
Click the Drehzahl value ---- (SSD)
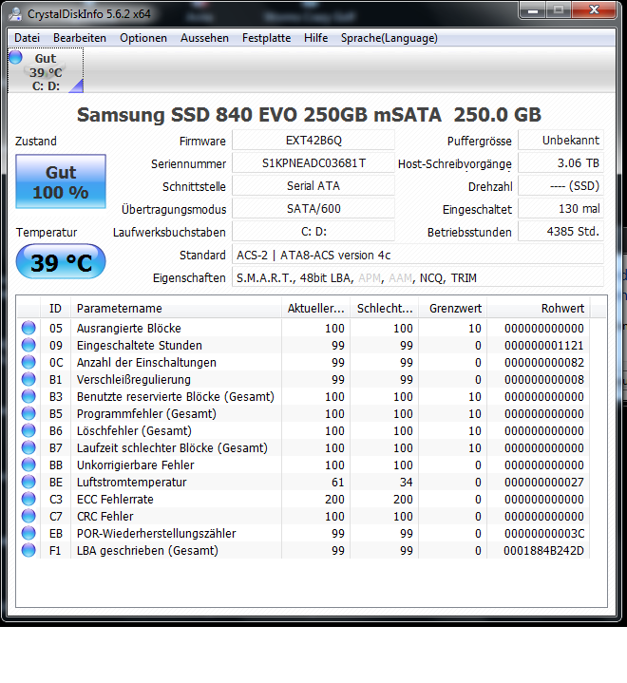pyautogui.click(x=560, y=186)
